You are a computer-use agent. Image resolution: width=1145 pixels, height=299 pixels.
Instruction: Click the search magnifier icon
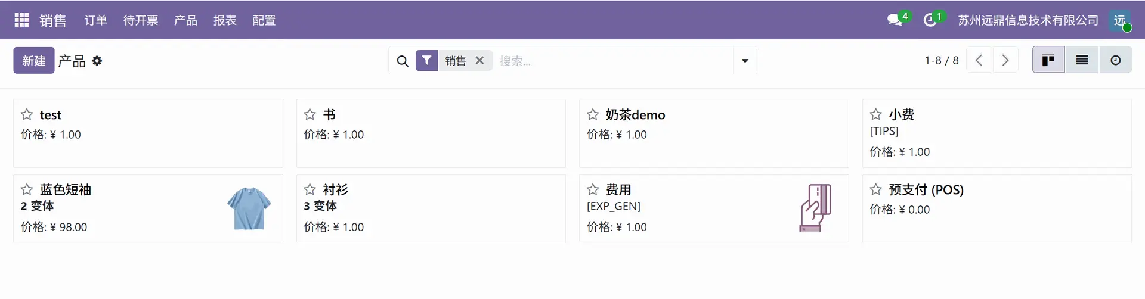click(x=403, y=61)
